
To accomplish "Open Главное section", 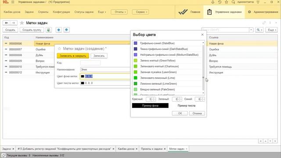I will pos(189,12).
